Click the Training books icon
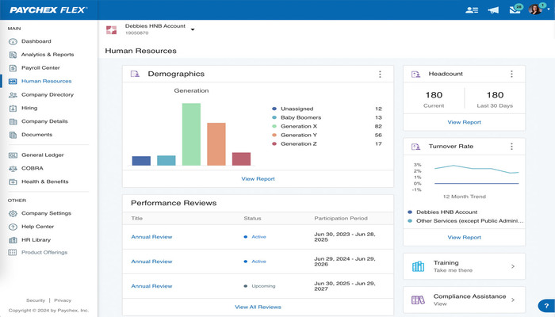Viewport: 555px width, 317px height. point(418,266)
